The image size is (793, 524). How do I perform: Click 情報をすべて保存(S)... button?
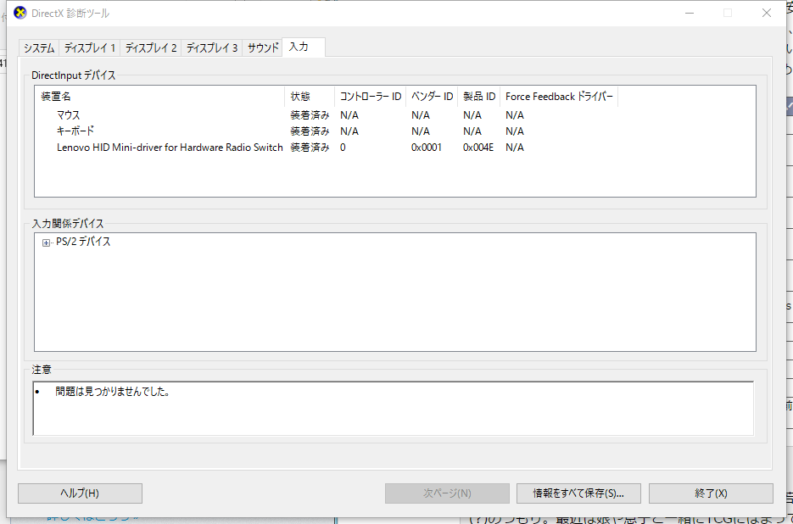coord(578,493)
